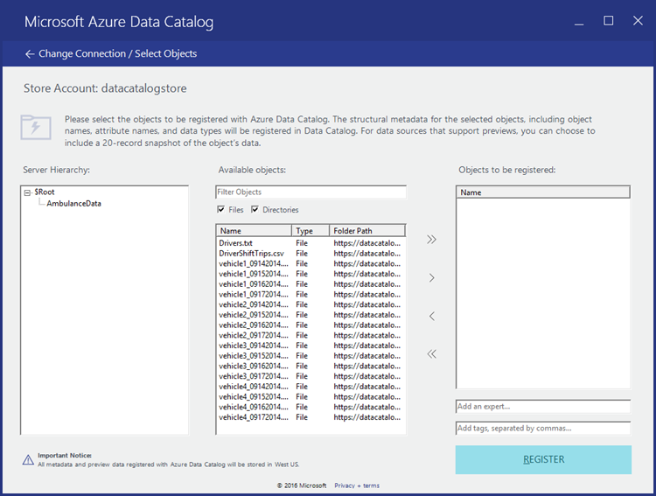Select the vehicle1_09172014 file
Image resolution: width=656 pixels, height=496 pixels.
click(x=310, y=294)
